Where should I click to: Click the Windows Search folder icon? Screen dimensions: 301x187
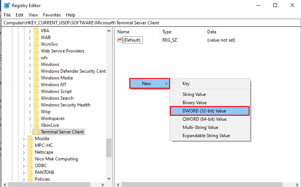click(36, 98)
